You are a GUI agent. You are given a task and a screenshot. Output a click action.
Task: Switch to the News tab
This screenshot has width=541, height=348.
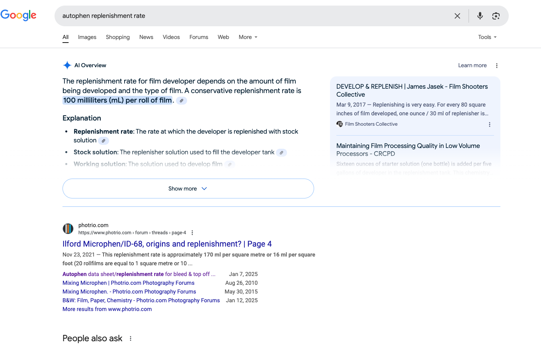tap(146, 37)
